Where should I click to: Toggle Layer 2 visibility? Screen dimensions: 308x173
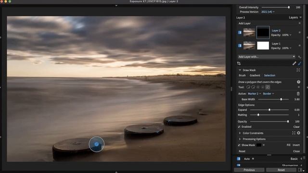click(240, 32)
